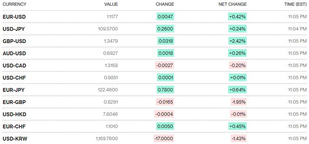Click the 0.2600 change cell
The width and height of the screenshot is (309, 144).
165,29
